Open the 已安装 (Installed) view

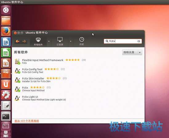(x=60, y=42)
